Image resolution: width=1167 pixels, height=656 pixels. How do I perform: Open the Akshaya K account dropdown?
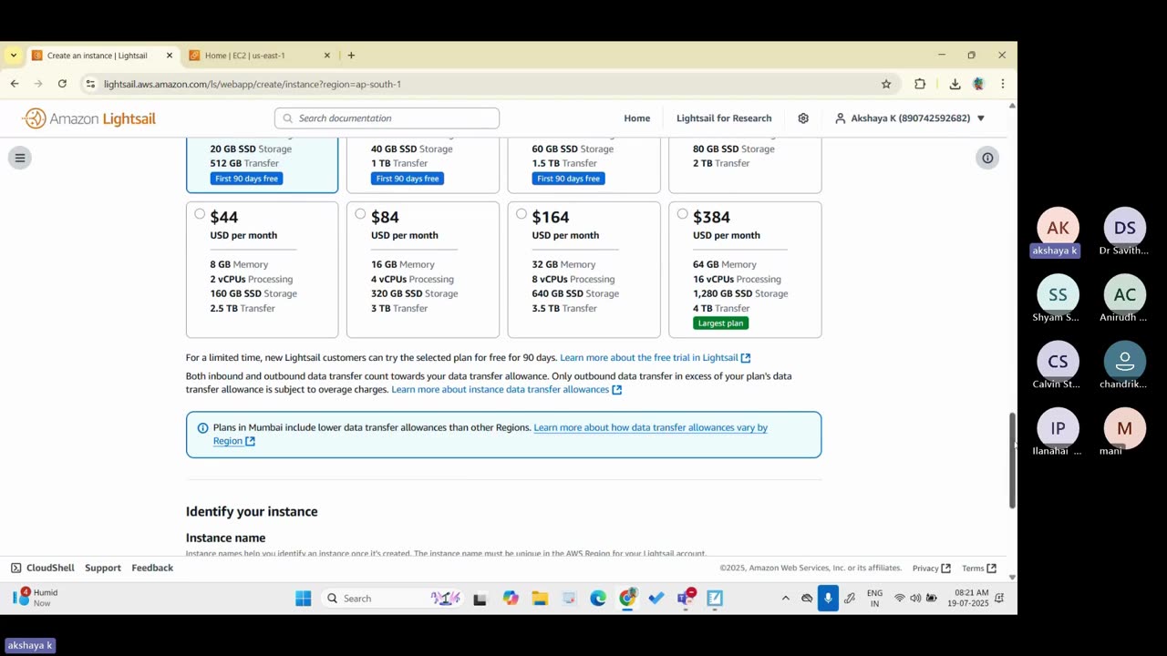pos(910,118)
